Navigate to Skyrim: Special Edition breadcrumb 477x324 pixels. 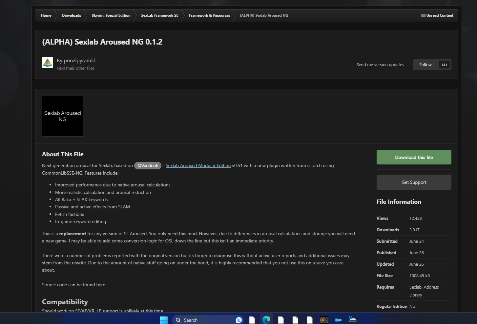[x=111, y=15]
